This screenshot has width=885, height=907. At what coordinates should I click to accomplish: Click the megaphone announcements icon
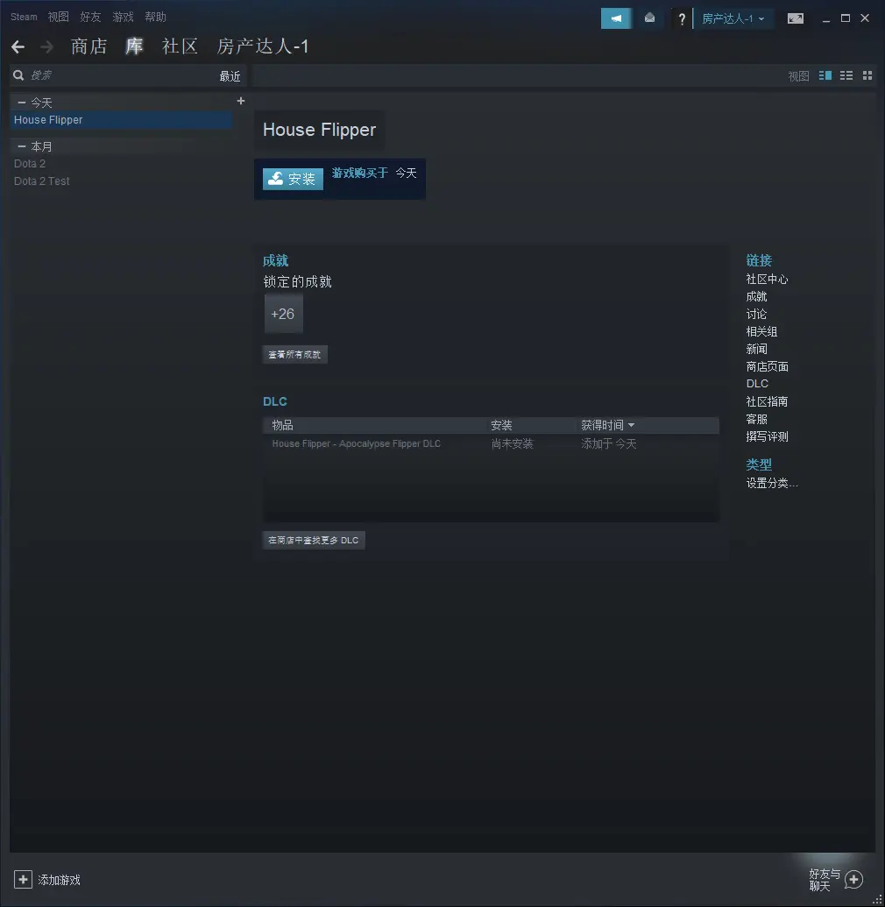tap(616, 18)
